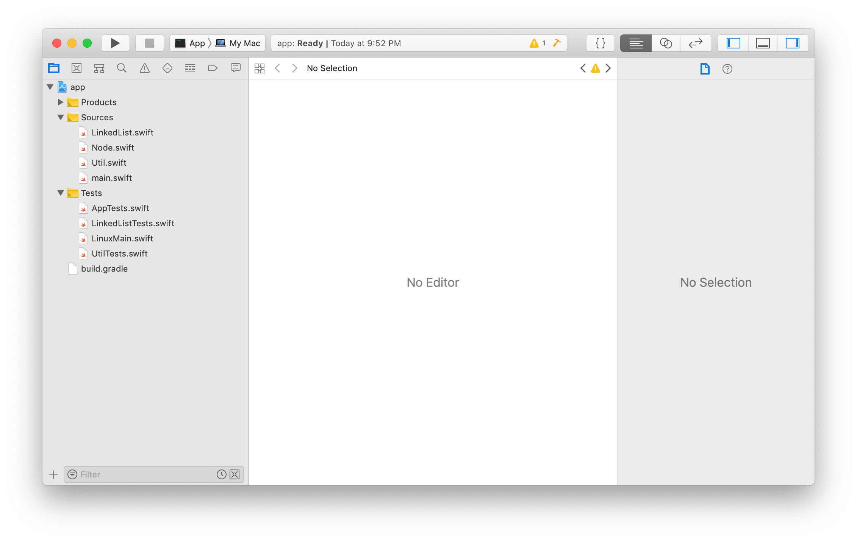The height and width of the screenshot is (541, 857).
Task: Expand the Products folder
Action: point(61,102)
